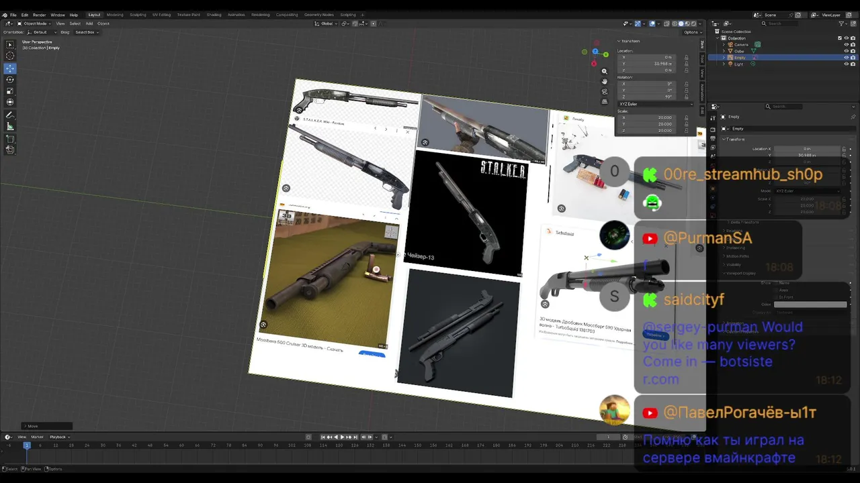The width and height of the screenshot is (860, 483).
Task: Click the Color swatch in Viewport Display
Action: click(x=810, y=305)
